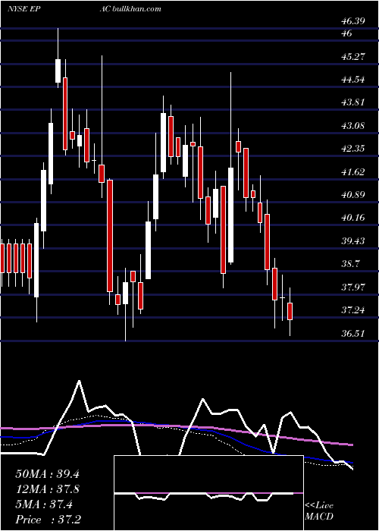Click the 37.24 price axis label
This screenshot has width=379, height=531.
[x=353, y=309]
